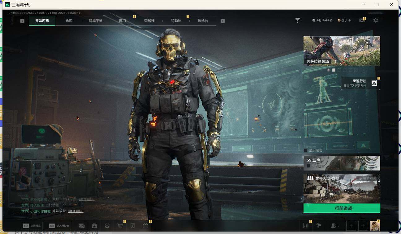Open the star briefcase icon
This screenshot has height=234, width=401.
[94, 226]
